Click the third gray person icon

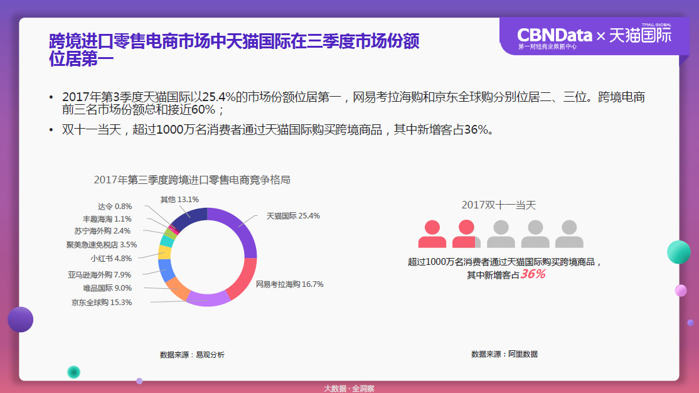[x=501, y=234]
